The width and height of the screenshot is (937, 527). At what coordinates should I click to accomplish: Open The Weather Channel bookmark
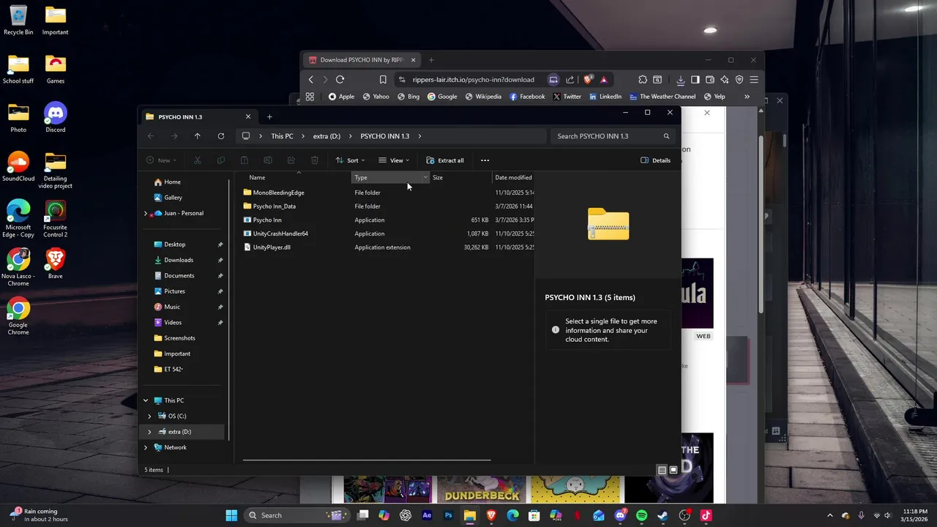(662, 97)
